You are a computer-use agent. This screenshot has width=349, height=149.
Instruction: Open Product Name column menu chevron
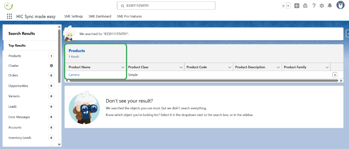123,67
